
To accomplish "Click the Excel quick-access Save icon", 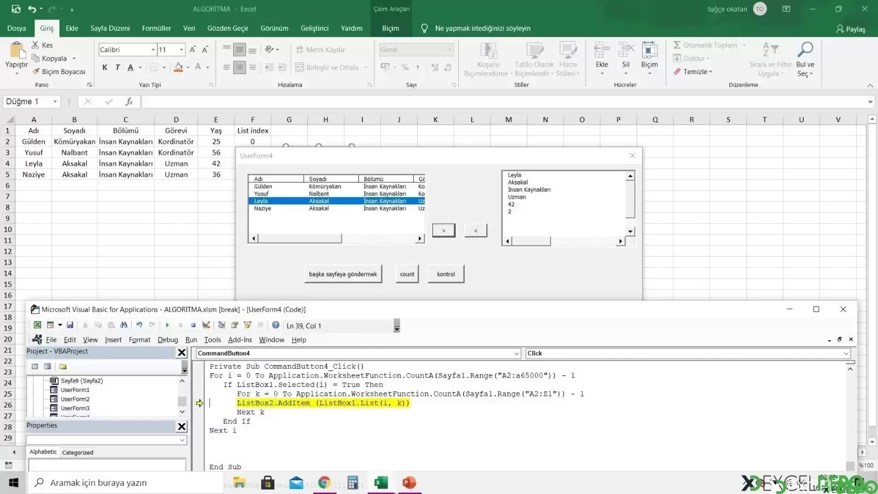I will pyautogui.click(x=16, y=9).
